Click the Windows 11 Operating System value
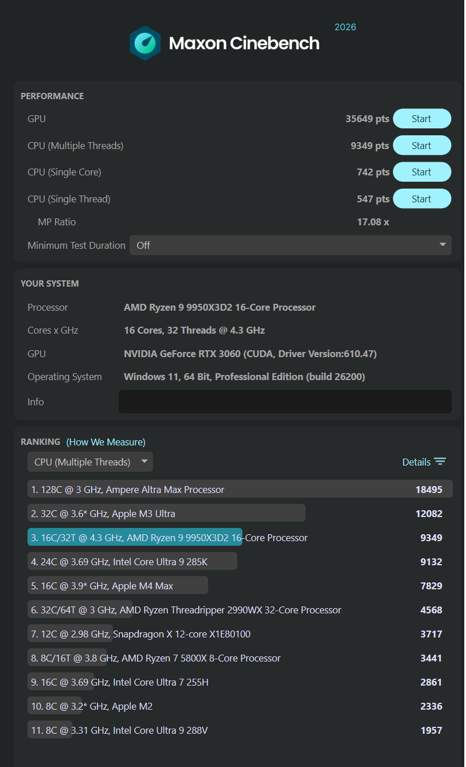Viewport: 466px width, 767px height. [x=244, y=377]
